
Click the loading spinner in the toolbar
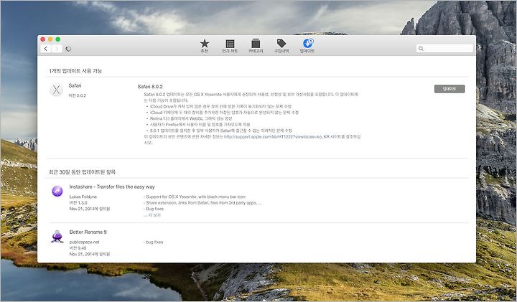click(x=68, y=49)
